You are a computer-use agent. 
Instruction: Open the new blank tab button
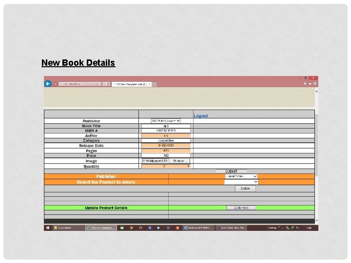[155, 84]
